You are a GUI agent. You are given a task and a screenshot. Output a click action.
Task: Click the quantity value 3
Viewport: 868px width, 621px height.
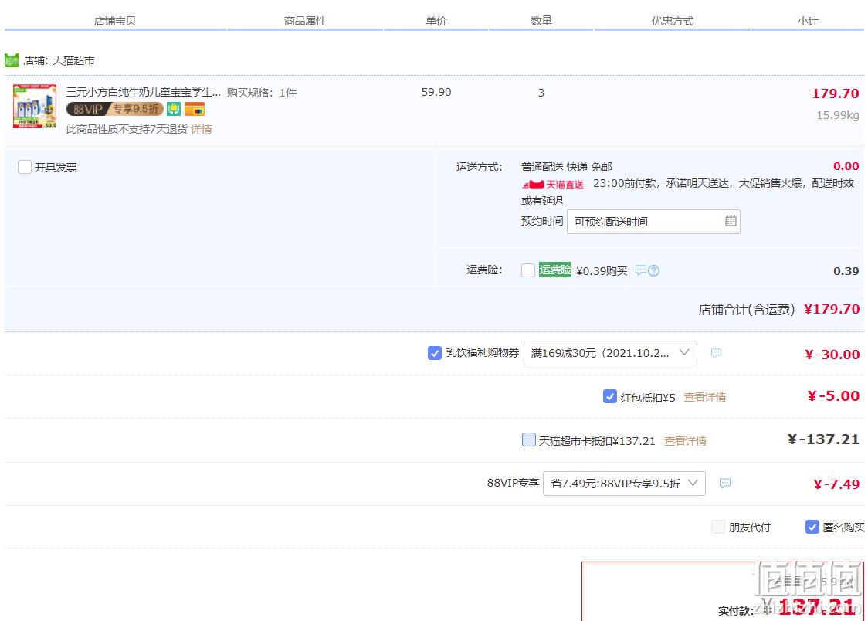pos(541,93)
